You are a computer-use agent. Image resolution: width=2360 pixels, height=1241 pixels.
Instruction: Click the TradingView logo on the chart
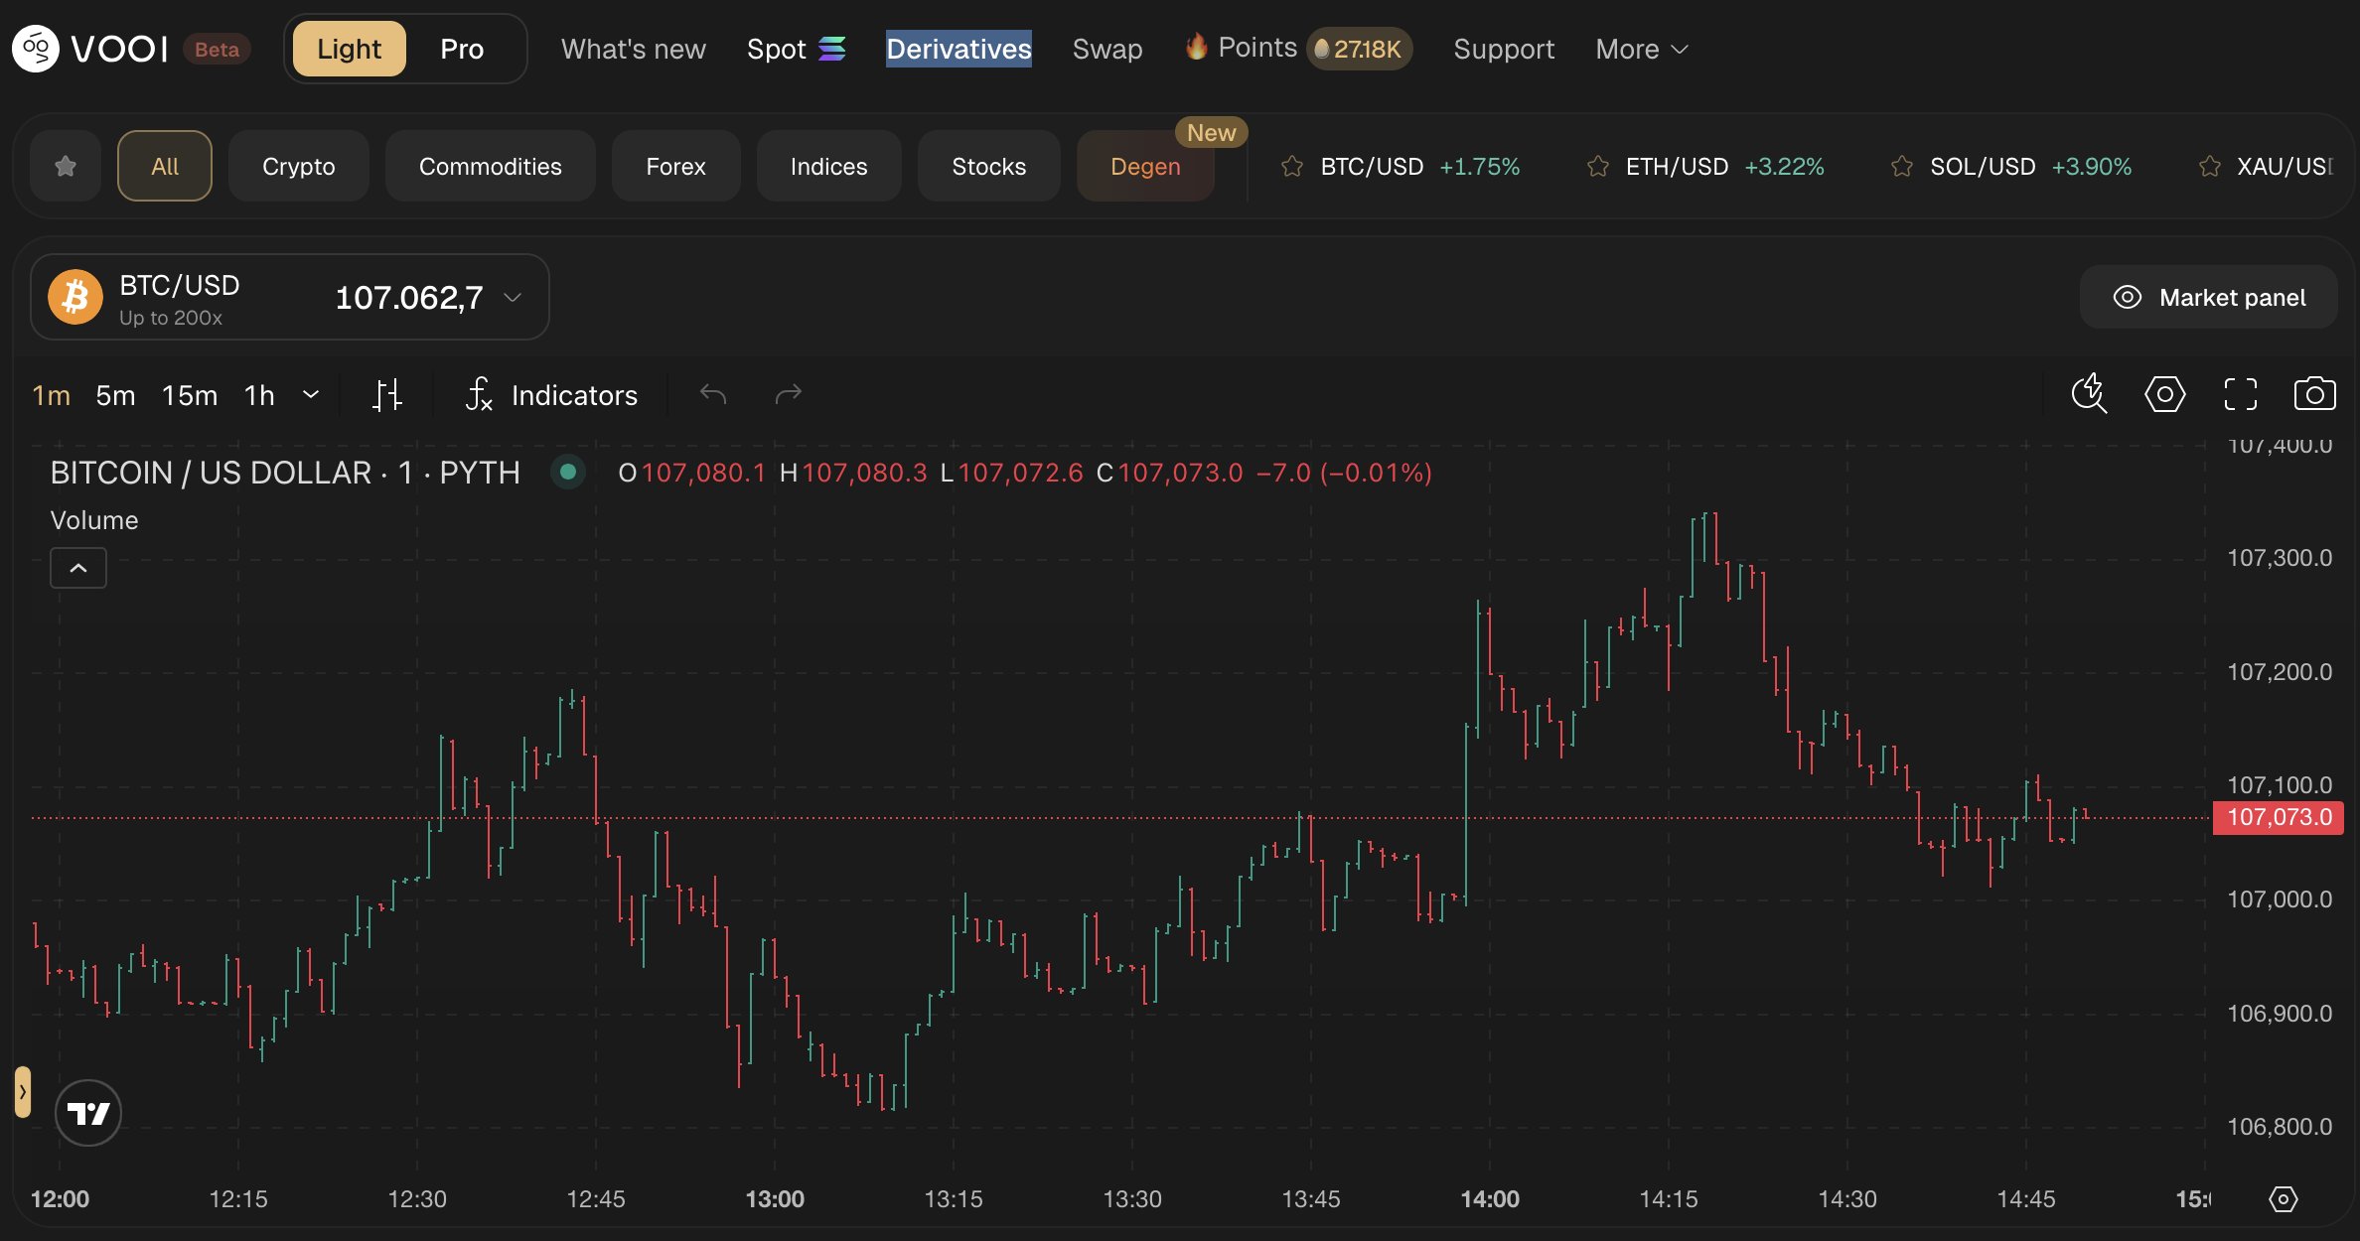87,1113
